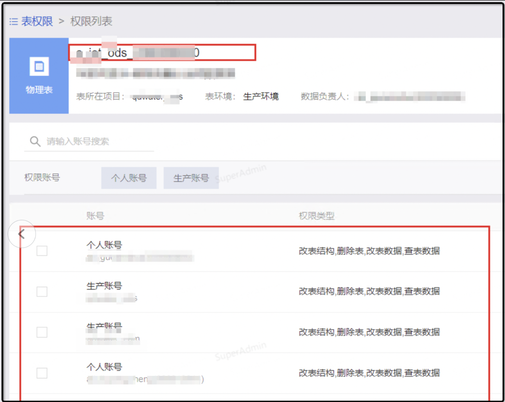
Task: Click the 权限列表 breadcrumb text
Action: point(91,21)
